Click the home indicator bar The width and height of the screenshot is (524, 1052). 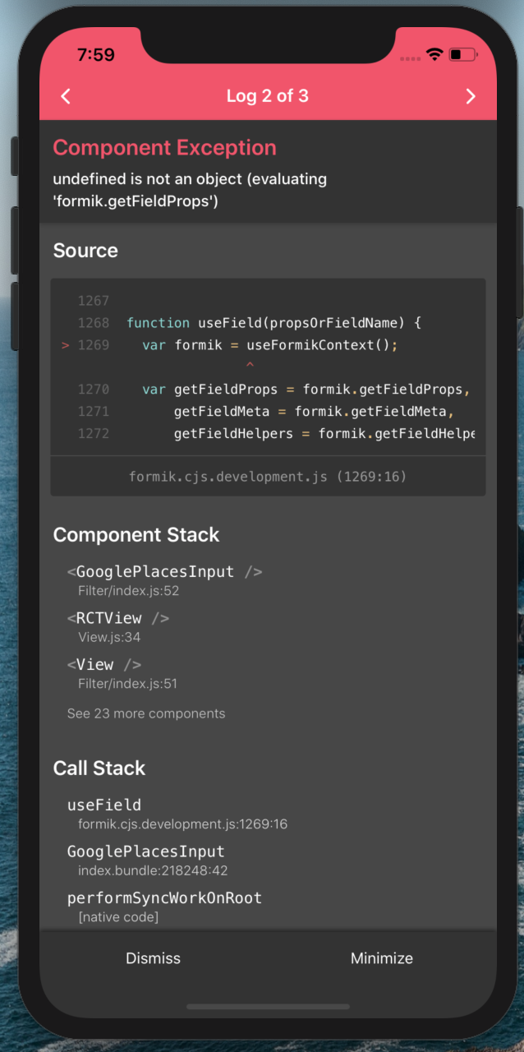[268, 1006]
